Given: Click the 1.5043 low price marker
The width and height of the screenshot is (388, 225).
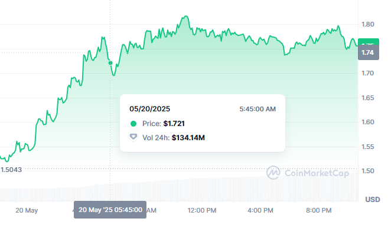Looking at the screenshot, I should [11, 170].
